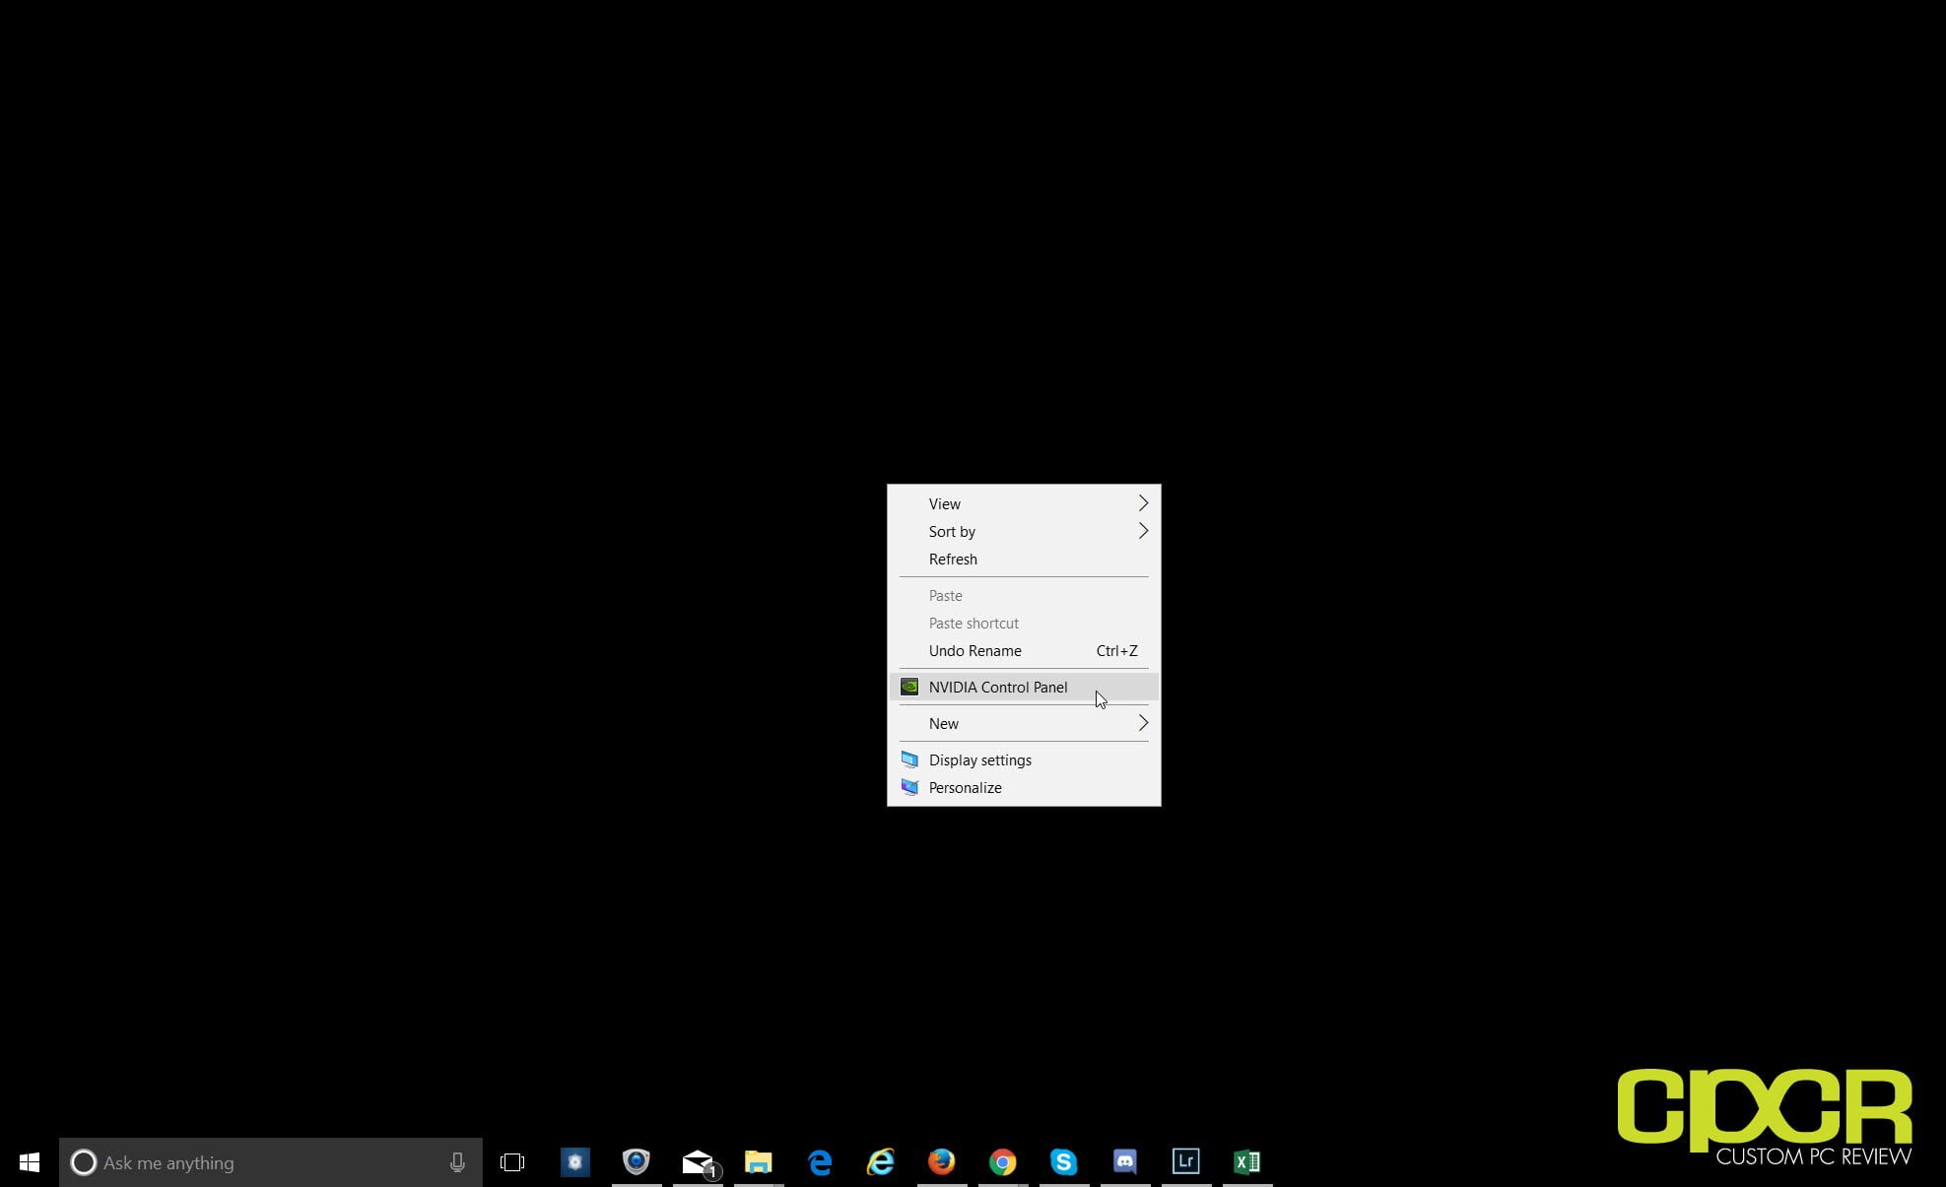This screenshot has height=1187, width=1946.
Task: Click the greyed-out Paste shortcut entry
Action: pos(1024,623)
